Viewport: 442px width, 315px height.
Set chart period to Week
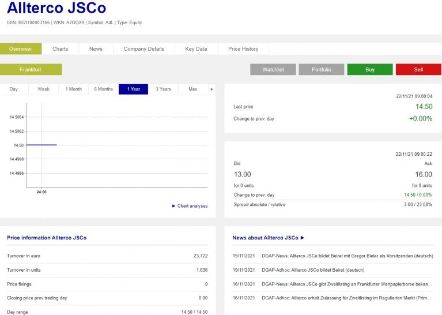click(x=43, y=89)
